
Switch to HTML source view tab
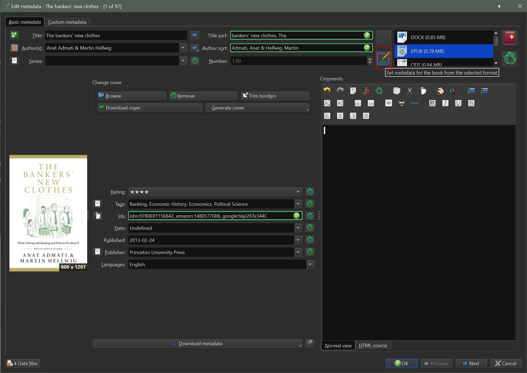click(x=373, y=345)
